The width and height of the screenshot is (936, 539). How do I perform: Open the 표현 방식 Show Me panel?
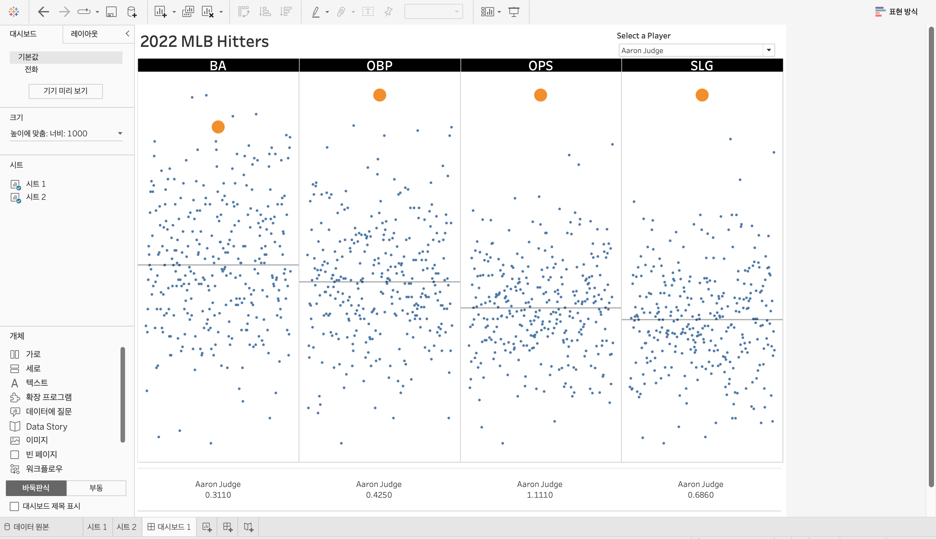pos(896,12)
